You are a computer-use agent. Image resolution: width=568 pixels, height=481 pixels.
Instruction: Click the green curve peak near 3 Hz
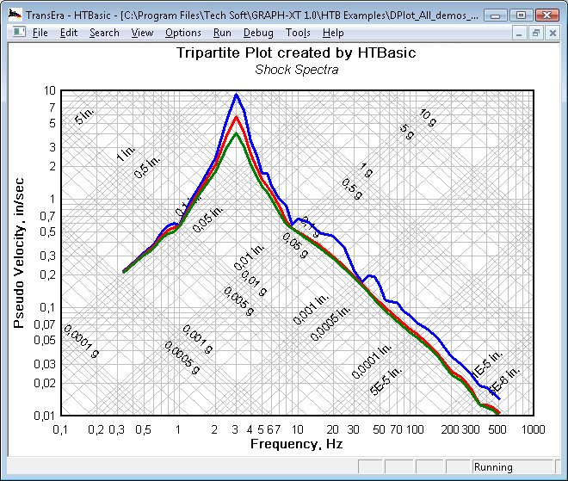pos(237,134)
